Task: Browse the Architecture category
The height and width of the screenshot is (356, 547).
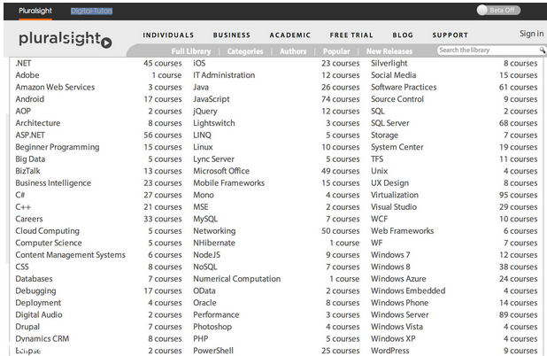Action: (x=38, y=123)
